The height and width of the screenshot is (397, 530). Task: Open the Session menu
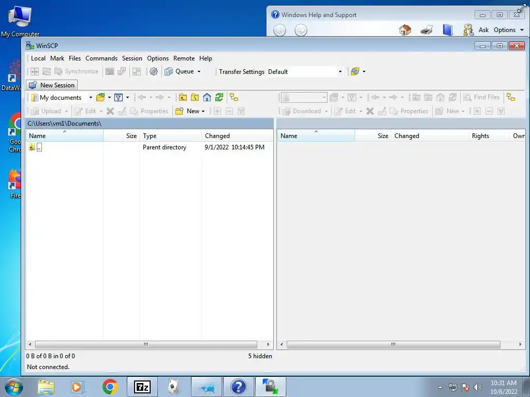coord(132,58)
